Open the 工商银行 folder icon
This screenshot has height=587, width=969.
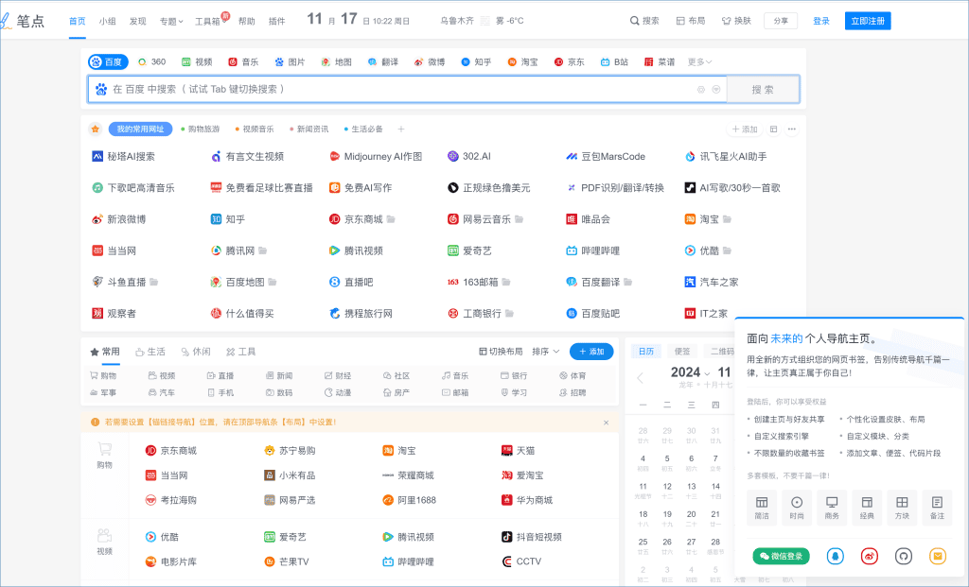click(509, 314)
